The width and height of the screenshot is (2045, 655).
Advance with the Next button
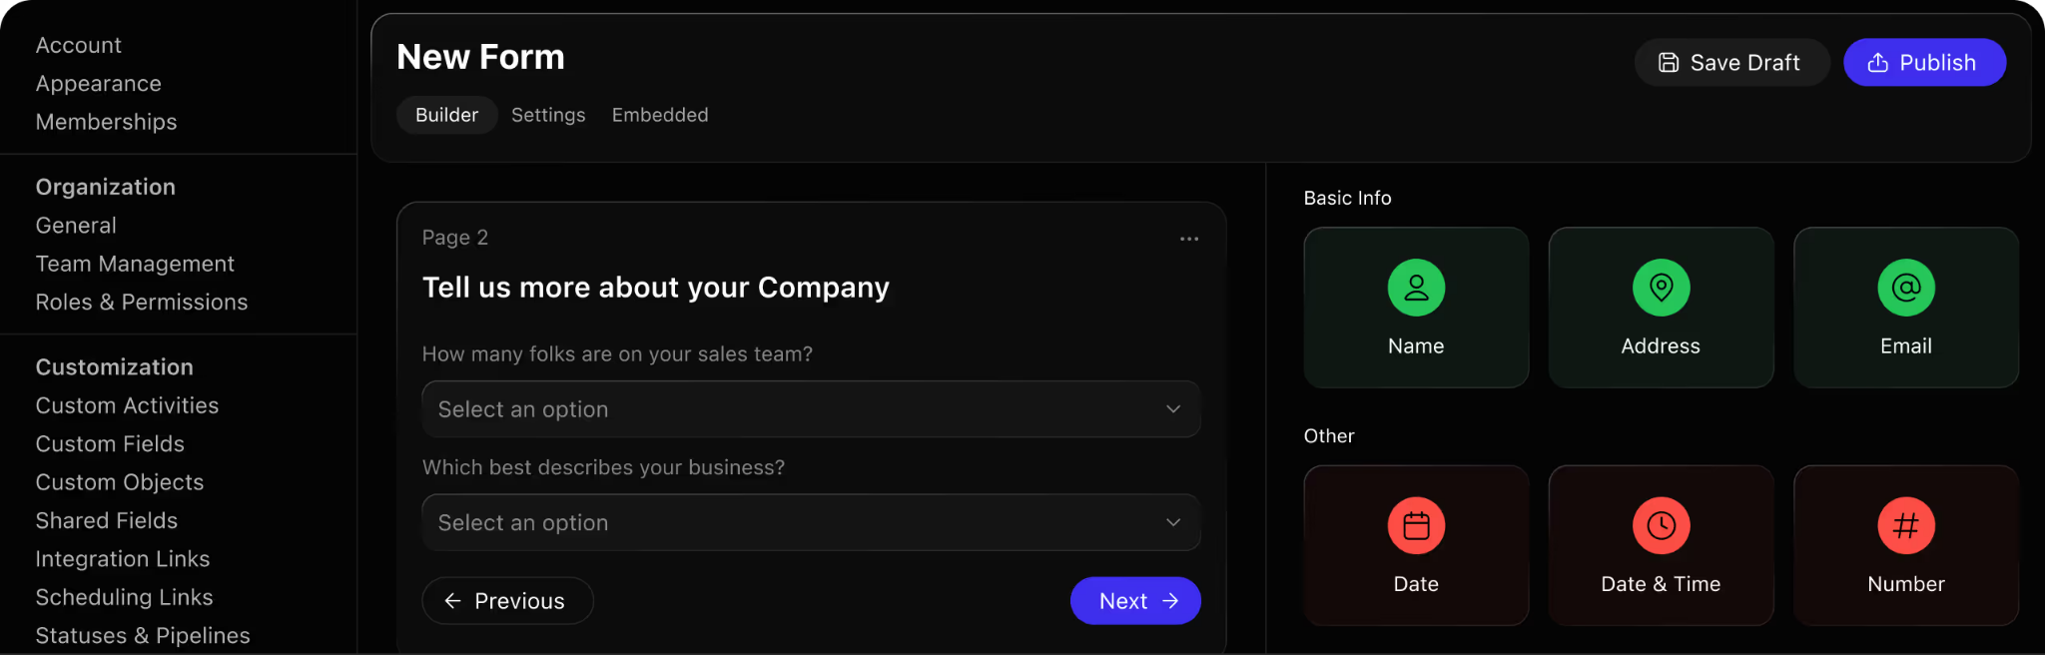coord(1135,601)
